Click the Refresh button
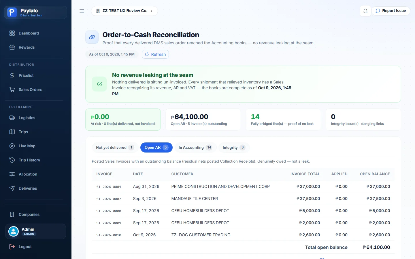The width and height of the screenshot is (415, 259). [x=155, y=54]
